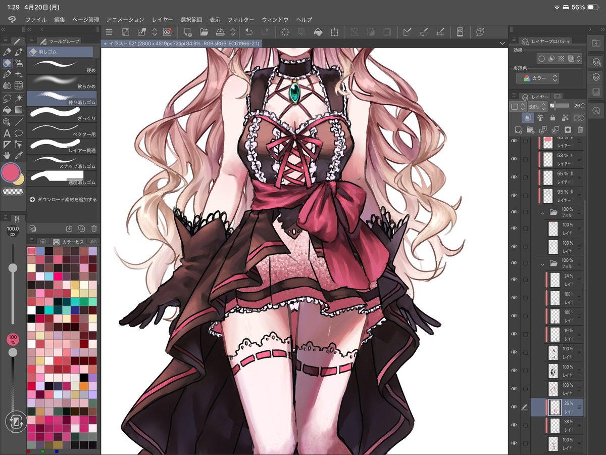Open the フィルター menu
Image resolution: width=606 pixels, height=455 pixels.
(x=241, y=19)
